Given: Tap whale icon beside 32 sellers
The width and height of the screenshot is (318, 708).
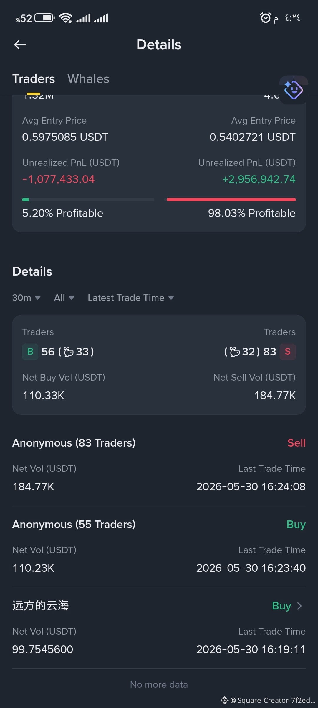Looking at the screenshot, I should point(235,352).
